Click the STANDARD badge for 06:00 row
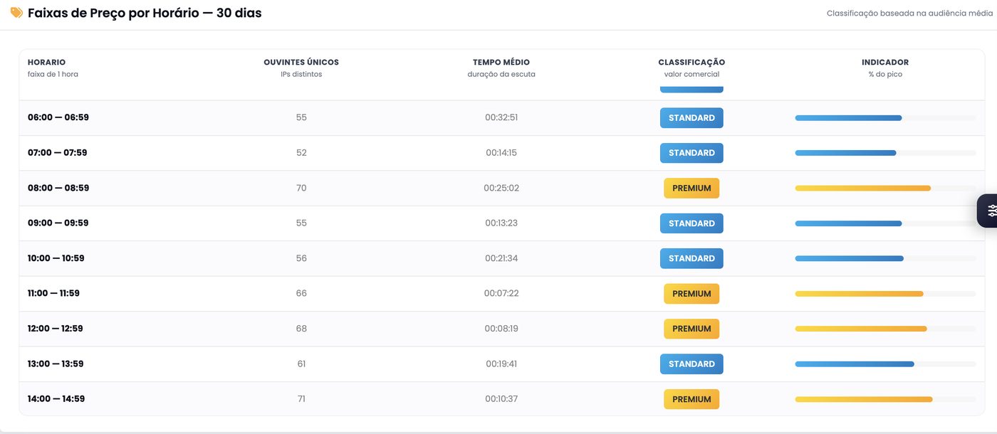 (x=691, y=118)
